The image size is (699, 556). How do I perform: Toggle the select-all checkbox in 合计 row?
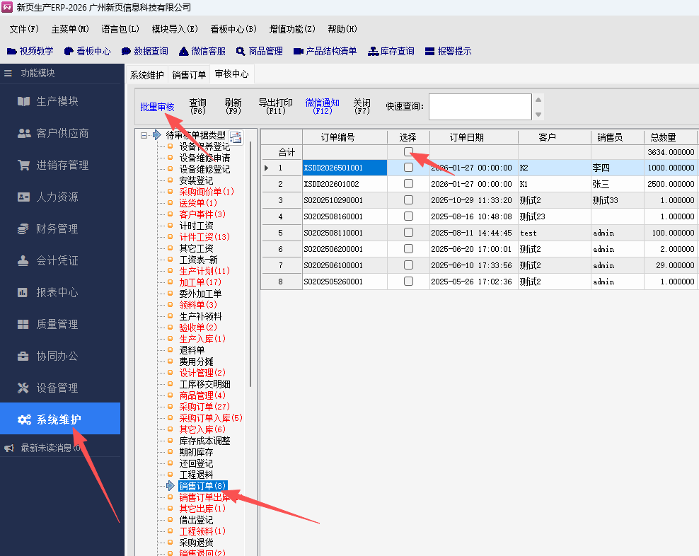coord(408,151)
